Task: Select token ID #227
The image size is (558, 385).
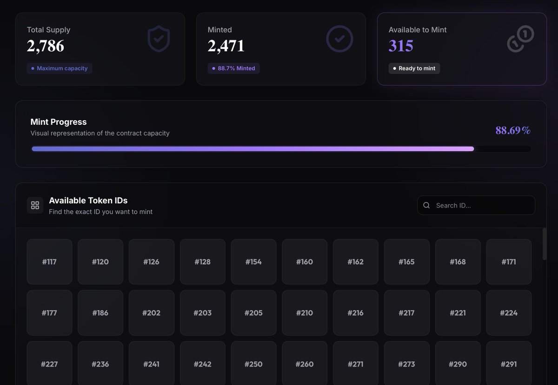Action: click(x=49, y=363)
